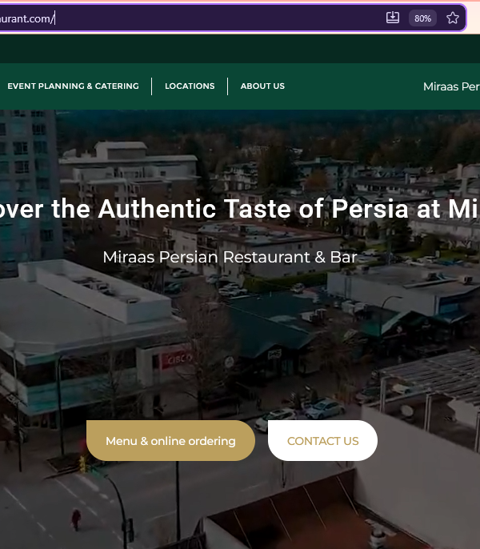
Task: Go to the Locations page
Action: tap(190, 86)
